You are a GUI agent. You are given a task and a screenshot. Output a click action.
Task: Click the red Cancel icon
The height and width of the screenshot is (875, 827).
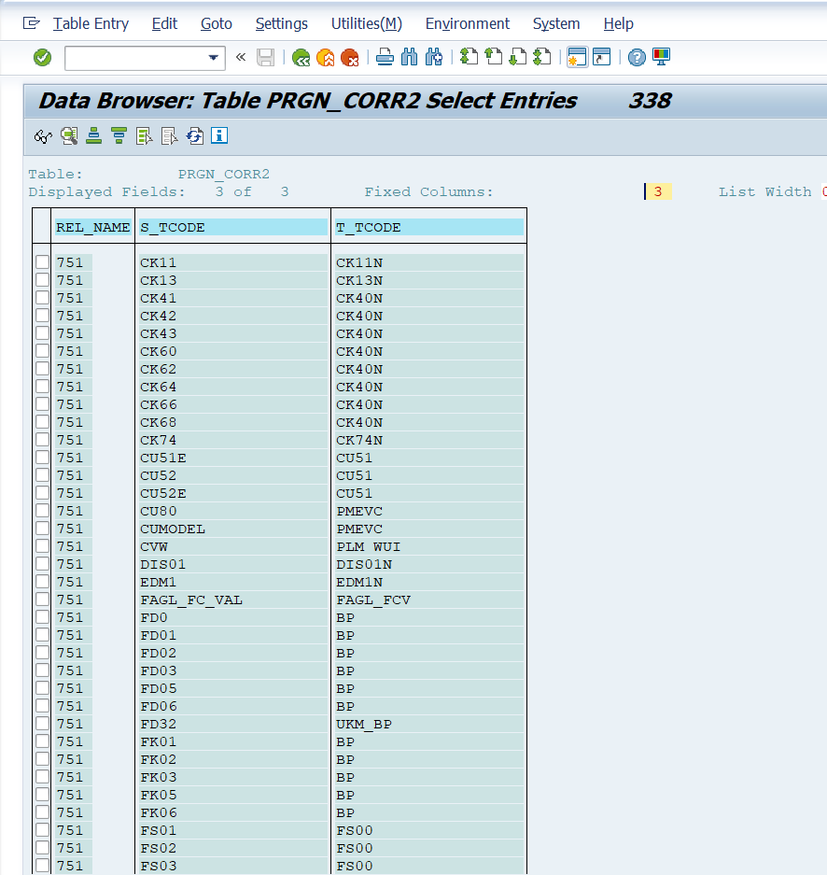[x=350, y=58]
